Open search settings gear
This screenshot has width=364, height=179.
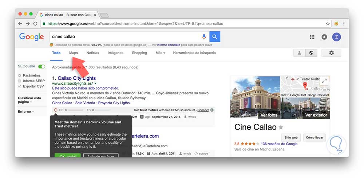click(331, 53)
